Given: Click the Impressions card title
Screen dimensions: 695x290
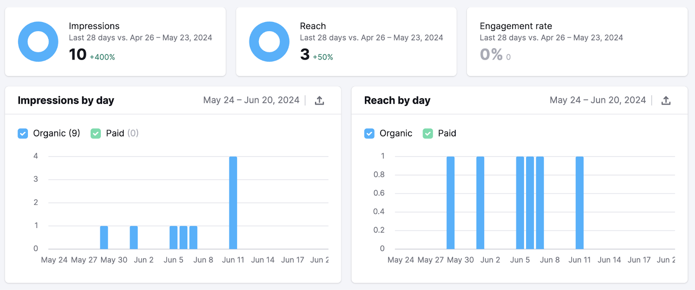Looking at the screenshot, I should [x=94, y=26].
